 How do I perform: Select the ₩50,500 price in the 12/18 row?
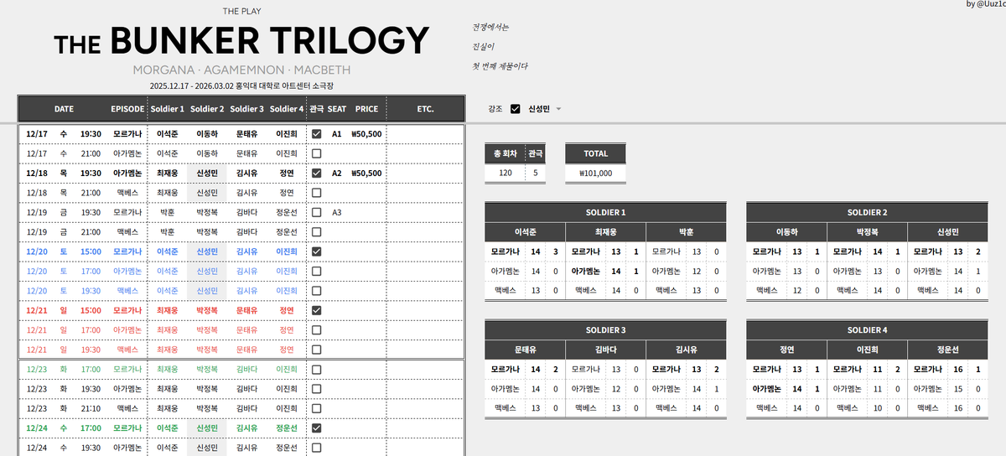(x=366, y=174)
